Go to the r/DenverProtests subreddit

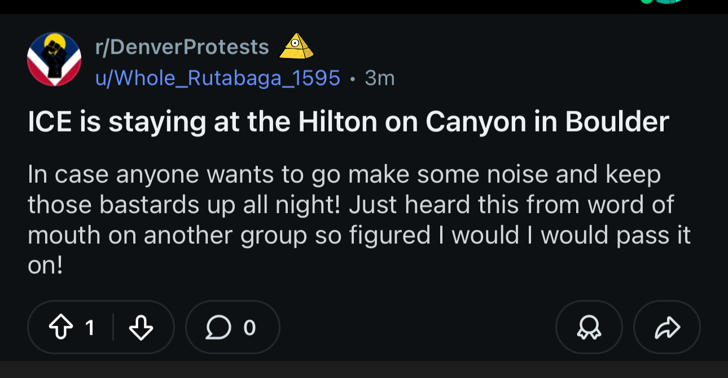[182, 47]
